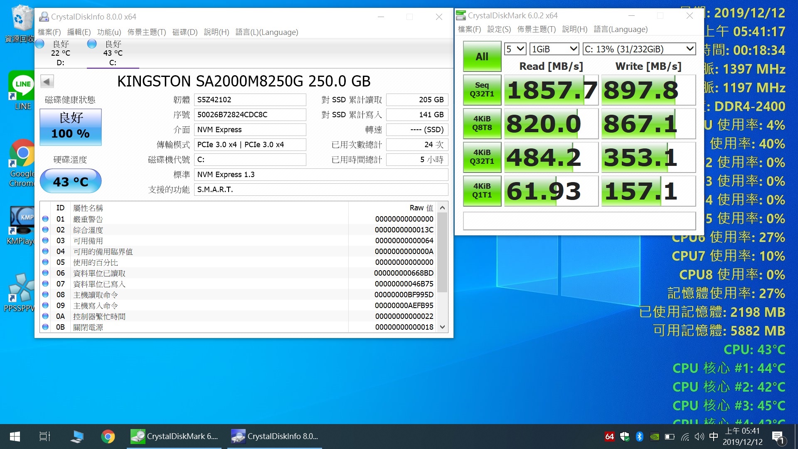Click scroll up arrow in attribute list

[x=442, y=207]
